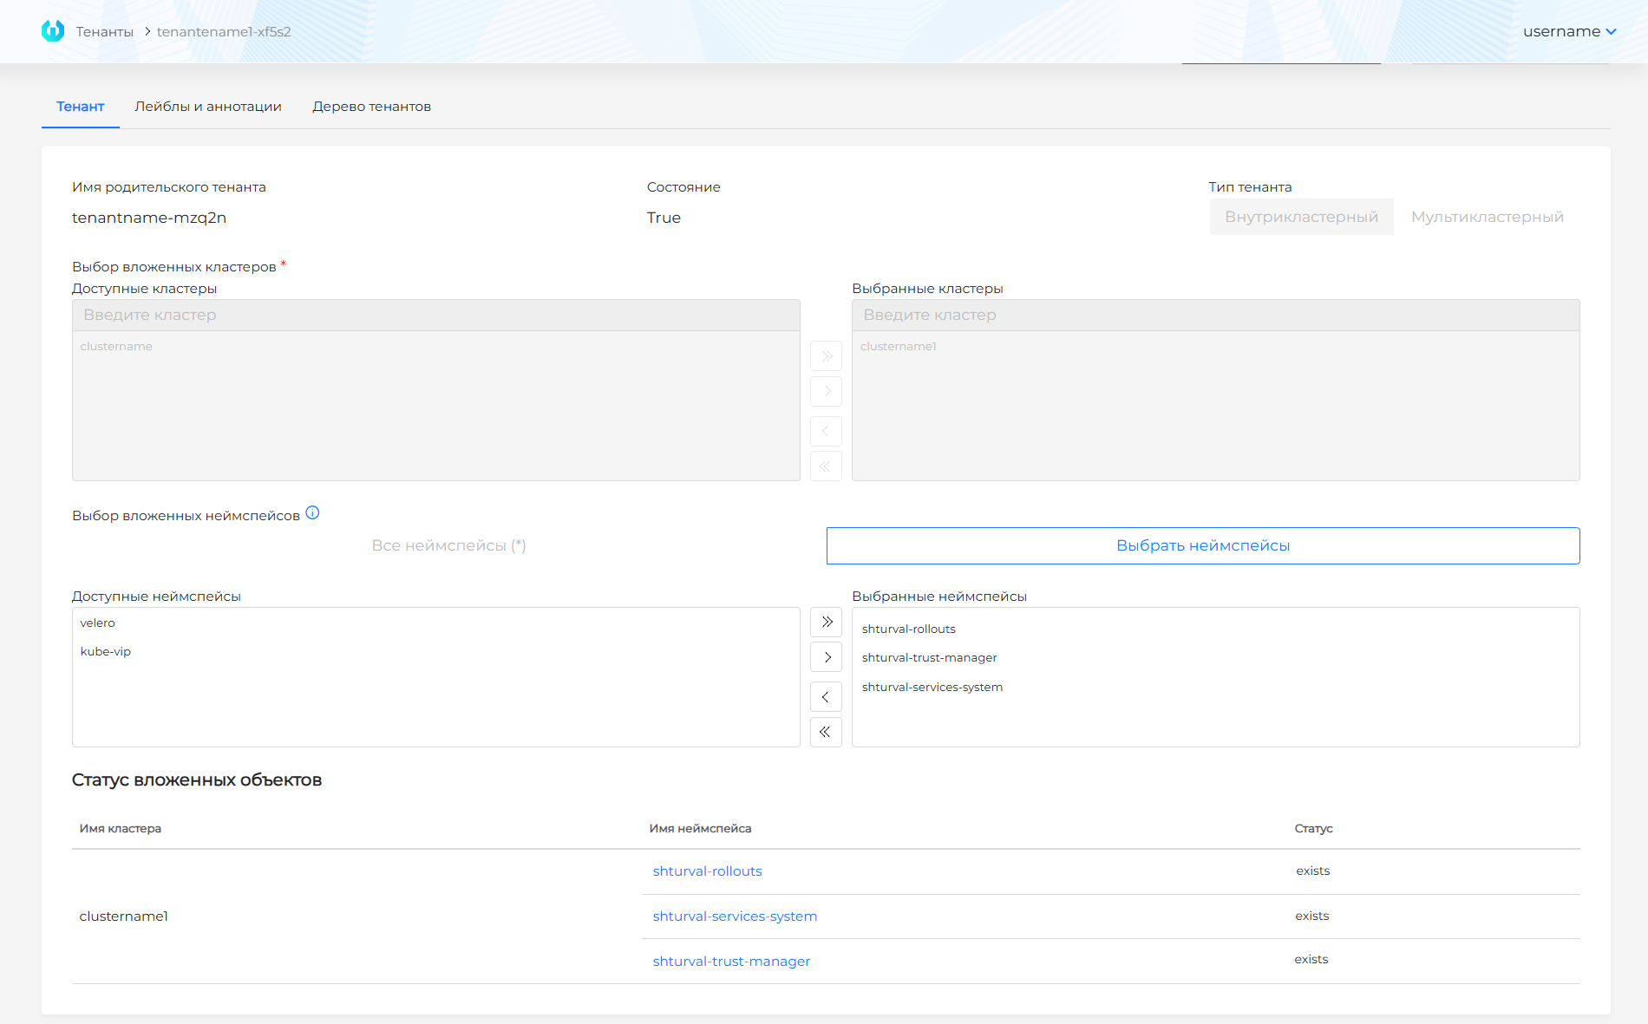
Task: Choose the Все неймспейсы (*) option
Action: click(x=448, y=545)
